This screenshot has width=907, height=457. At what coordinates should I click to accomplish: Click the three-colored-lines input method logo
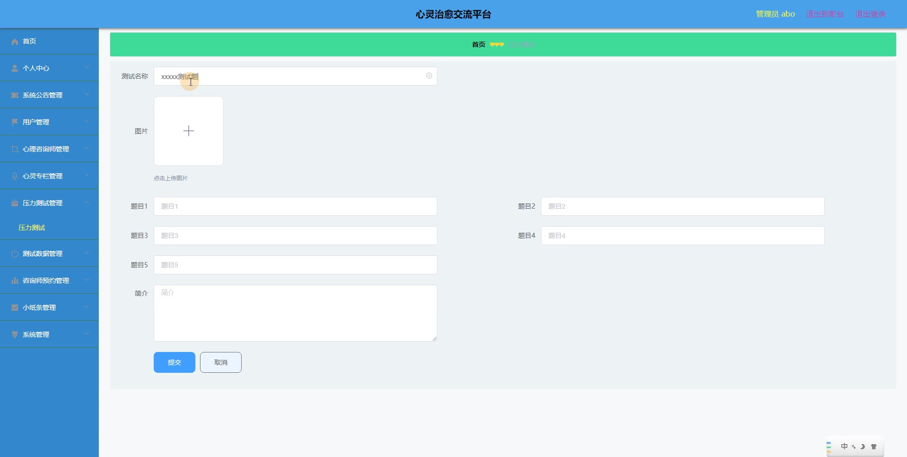pyautogui.click(x=829, y=447)
